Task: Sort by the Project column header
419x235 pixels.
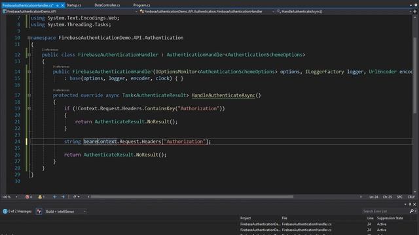Action: [x=246, y=218]
